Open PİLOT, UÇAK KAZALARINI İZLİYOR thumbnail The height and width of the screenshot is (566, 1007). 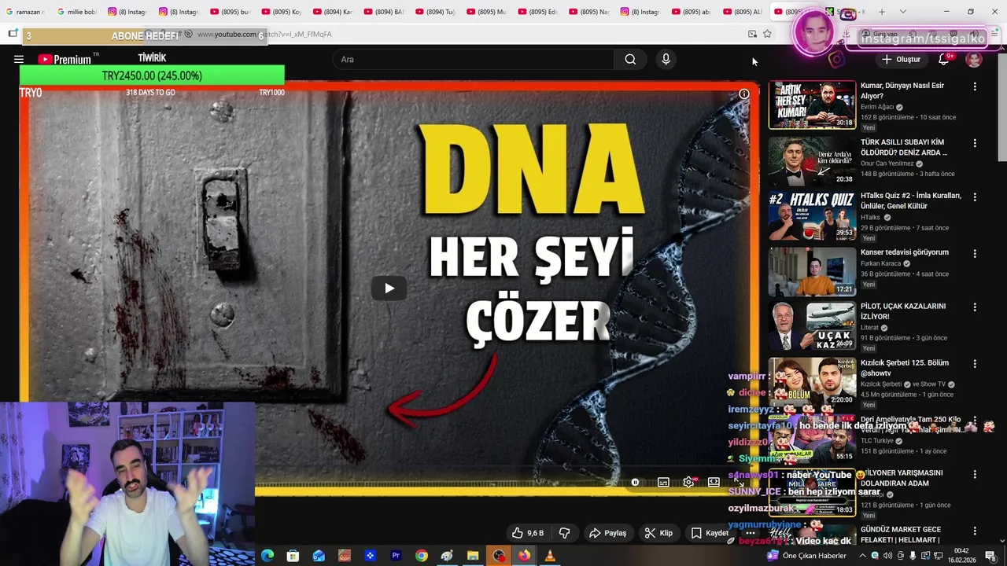coord(812,325)
